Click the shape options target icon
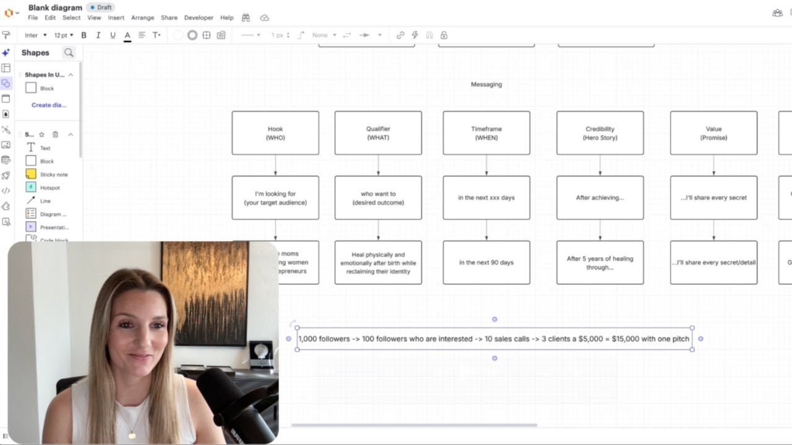Image resolution: width=792 pixels, height=445 pixels. point(207,35)
